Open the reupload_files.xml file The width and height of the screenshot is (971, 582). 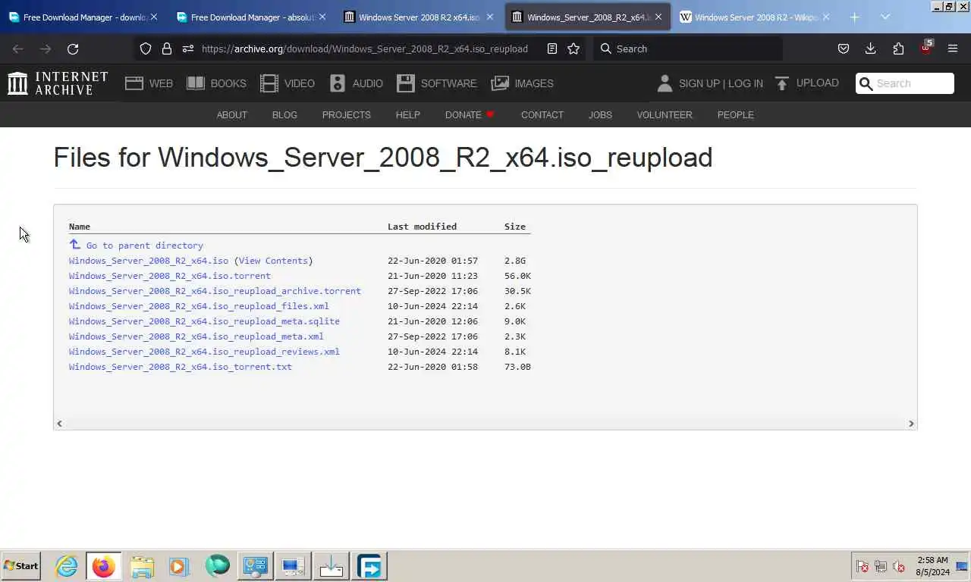pyautogui.click(x=199, y=306)
